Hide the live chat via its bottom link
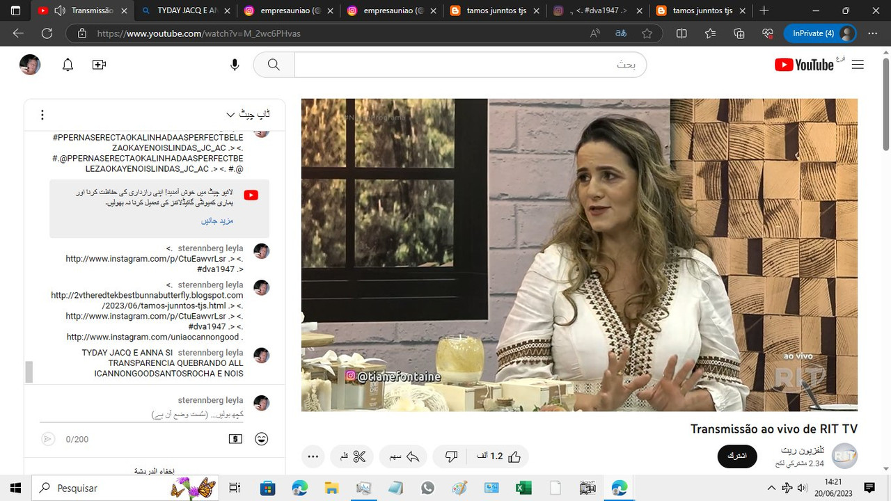Viewport: 891px width, 501px height. 154,470
